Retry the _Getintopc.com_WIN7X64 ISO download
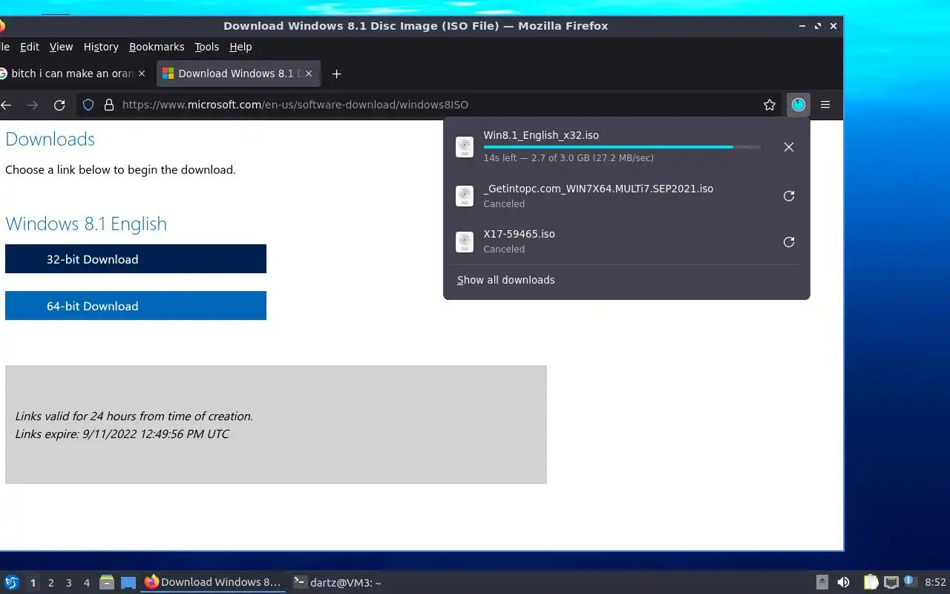 click(789, 196)
